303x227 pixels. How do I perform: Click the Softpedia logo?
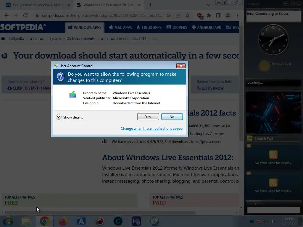point(23,27)
